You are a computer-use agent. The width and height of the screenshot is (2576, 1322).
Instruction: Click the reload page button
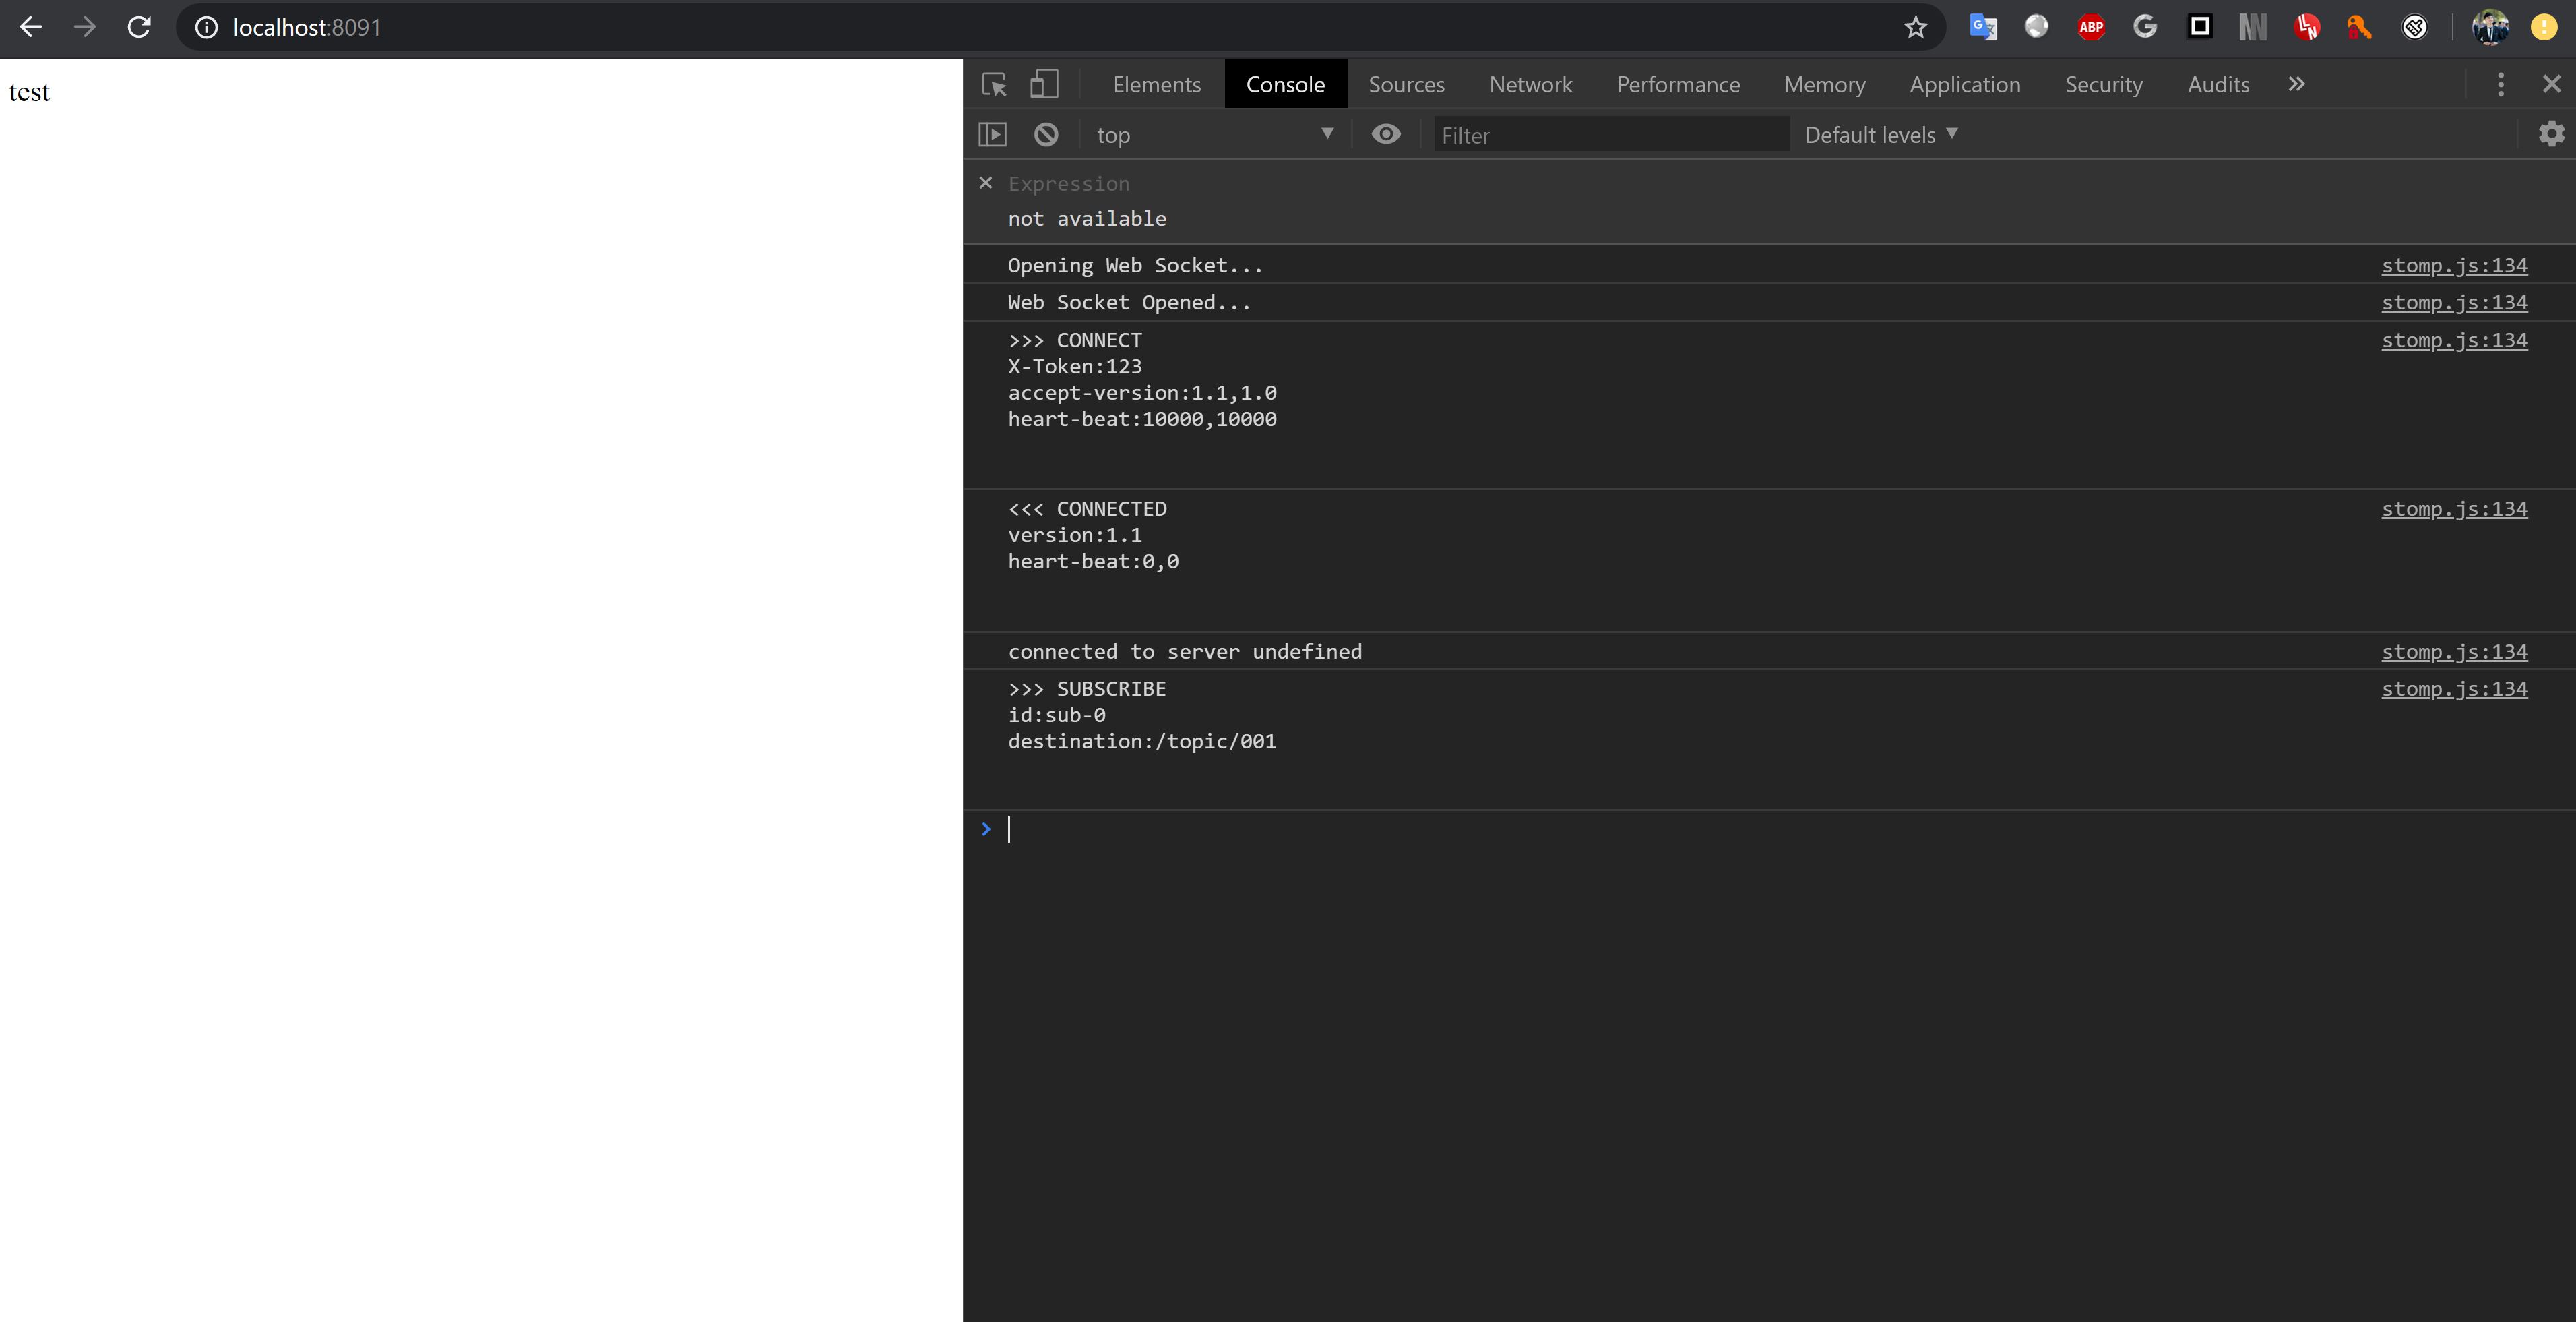point(140,27)
